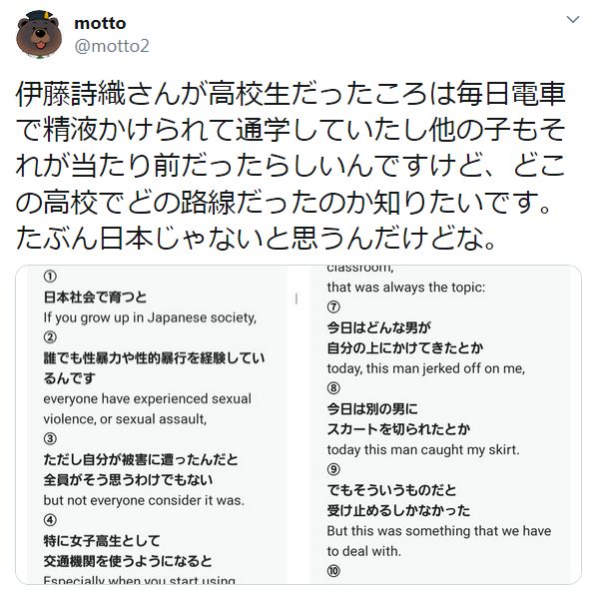Click the circled number ⑧ marker

point(333,388)
